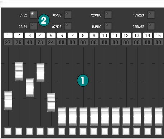Select the 33/64 channel page button
The image size is (164, 139).
tap(34, 26)
